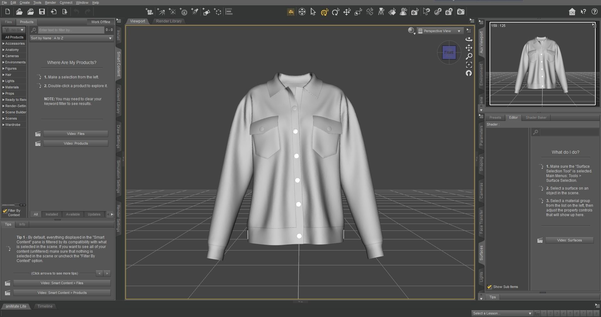This screenshot has height=317, width=601.
Task: Select the Region Navigator tool
Action: coord(403,12)
